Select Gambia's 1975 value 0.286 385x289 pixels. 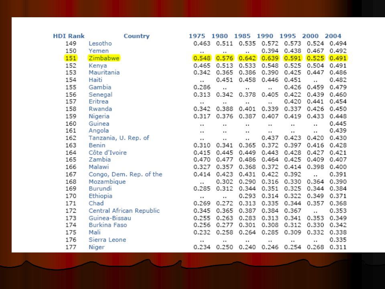pyautogui.click(x=202, y=87)
